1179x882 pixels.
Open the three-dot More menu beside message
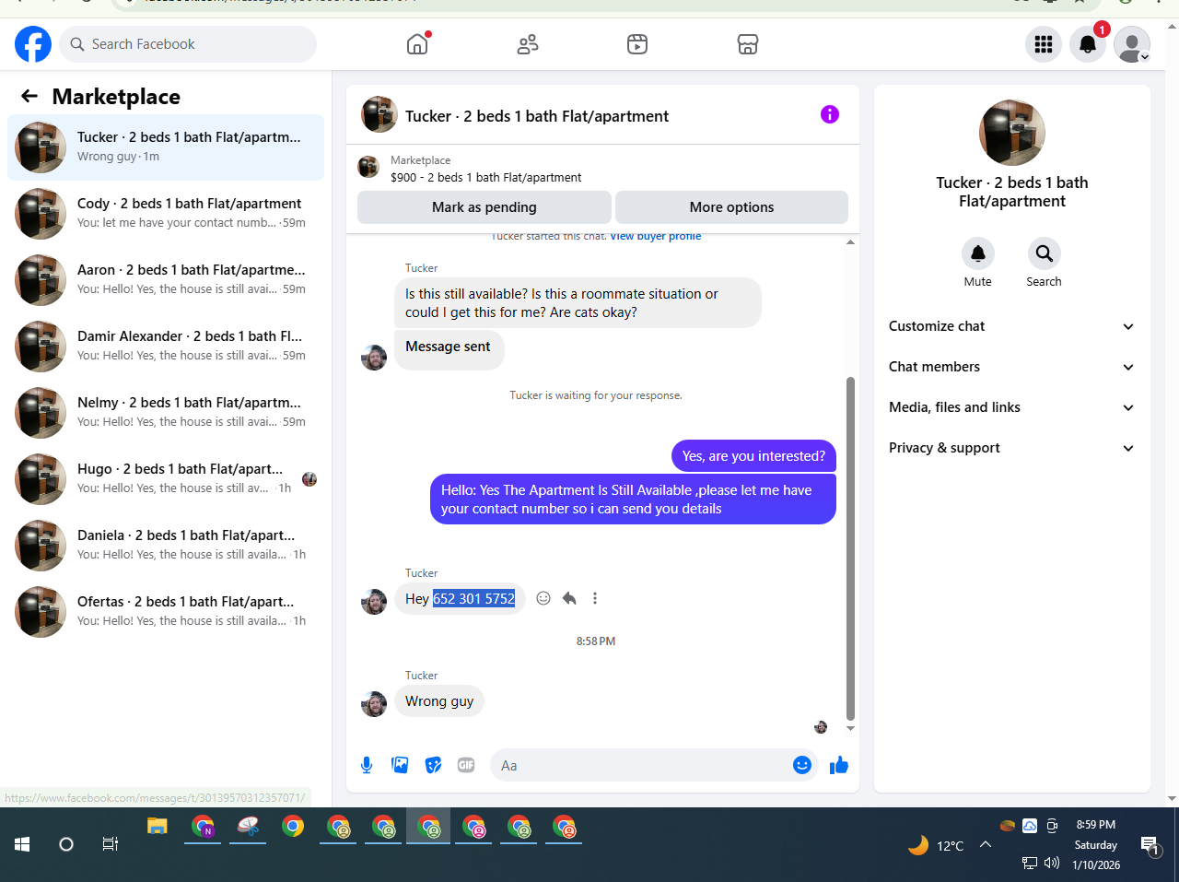[595, 598]
